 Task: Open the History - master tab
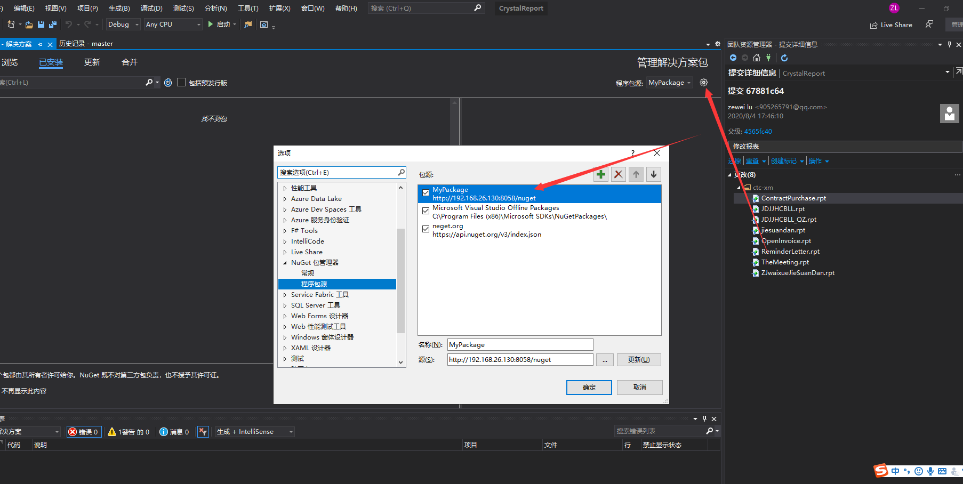(86, 44)
